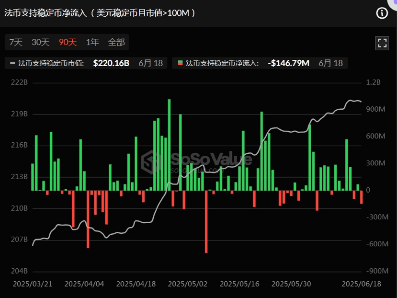Click the 600M right axis label
Image resolution: width=397 pixels, height=298 pixels.
pyautogui.click(x=375, y=136)
